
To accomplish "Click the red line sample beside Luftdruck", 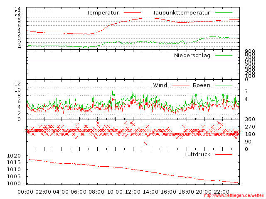I will click(x=224, y=154).
